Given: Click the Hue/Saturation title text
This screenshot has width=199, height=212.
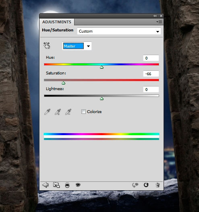Looking at the screenshot, I should click(x=58, y=30).
